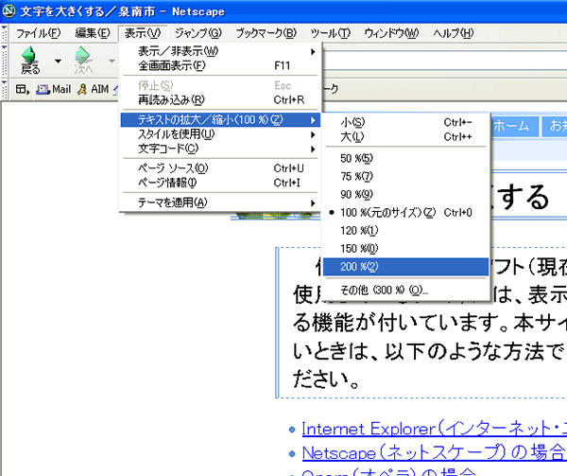Choose Page Info (ページ情報) Ctrl+I
567x476 pixels.
coord(220,183)
